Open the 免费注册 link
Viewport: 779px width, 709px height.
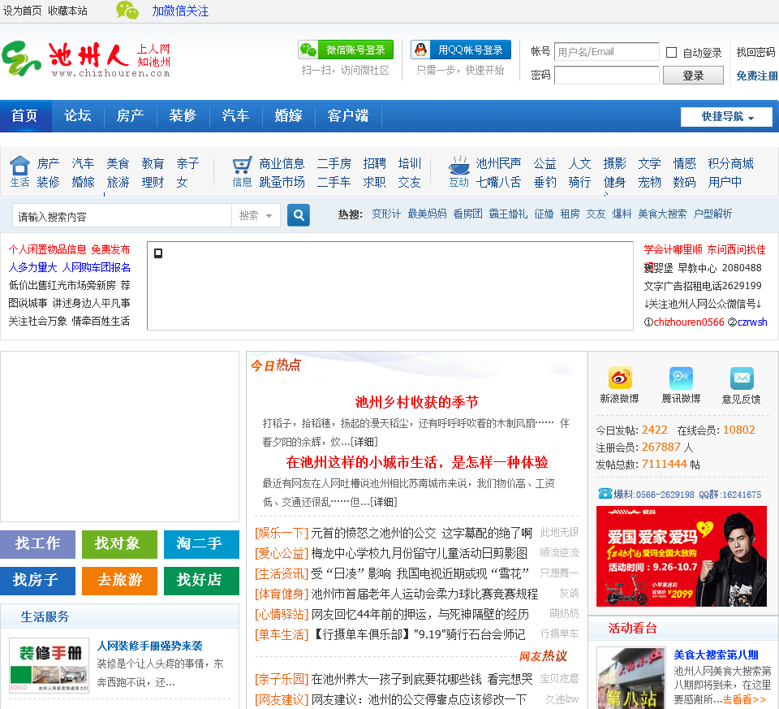756,76
